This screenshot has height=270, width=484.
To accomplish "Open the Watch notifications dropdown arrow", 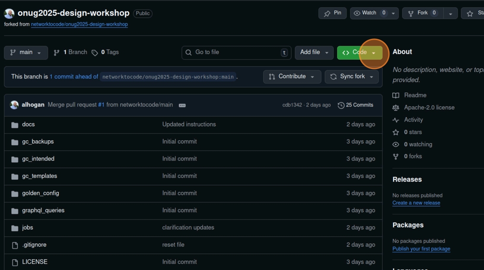I will click(x=393, y=13).
